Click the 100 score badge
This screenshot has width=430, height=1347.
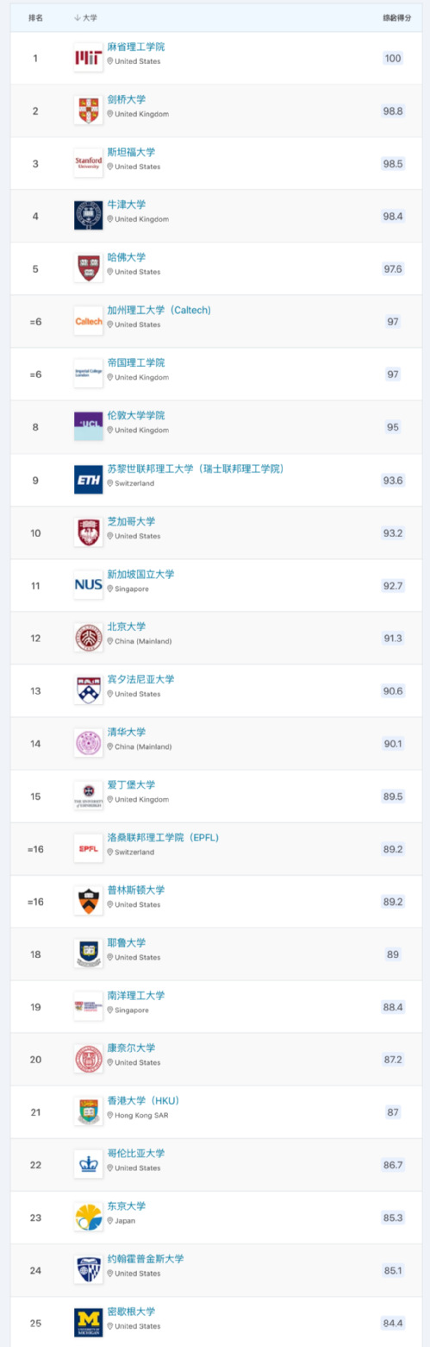coord(393,58)
